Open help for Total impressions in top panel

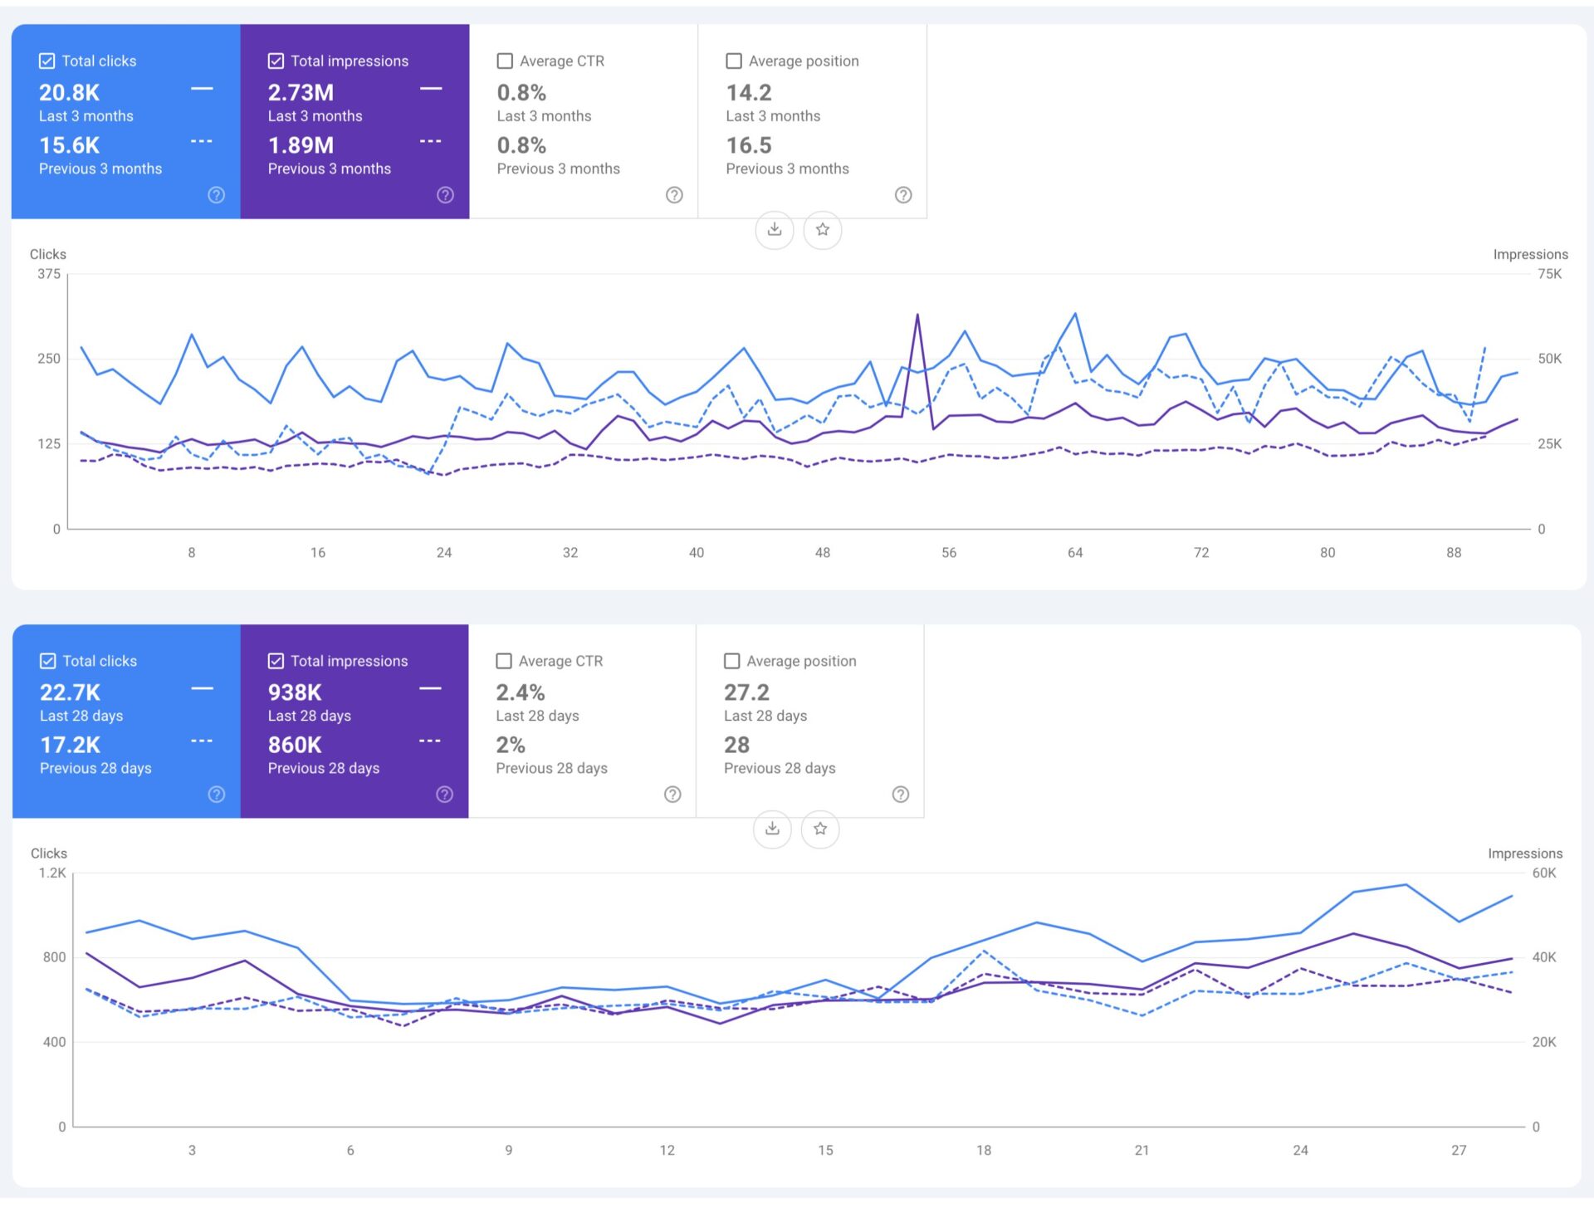445,194
